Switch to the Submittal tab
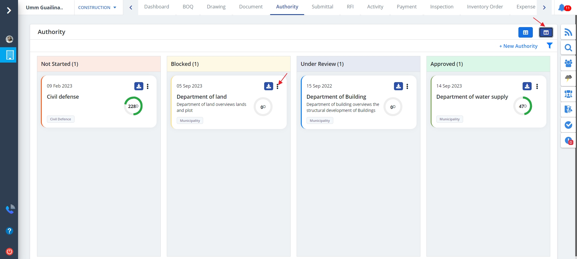 click(x=322, y=7)
